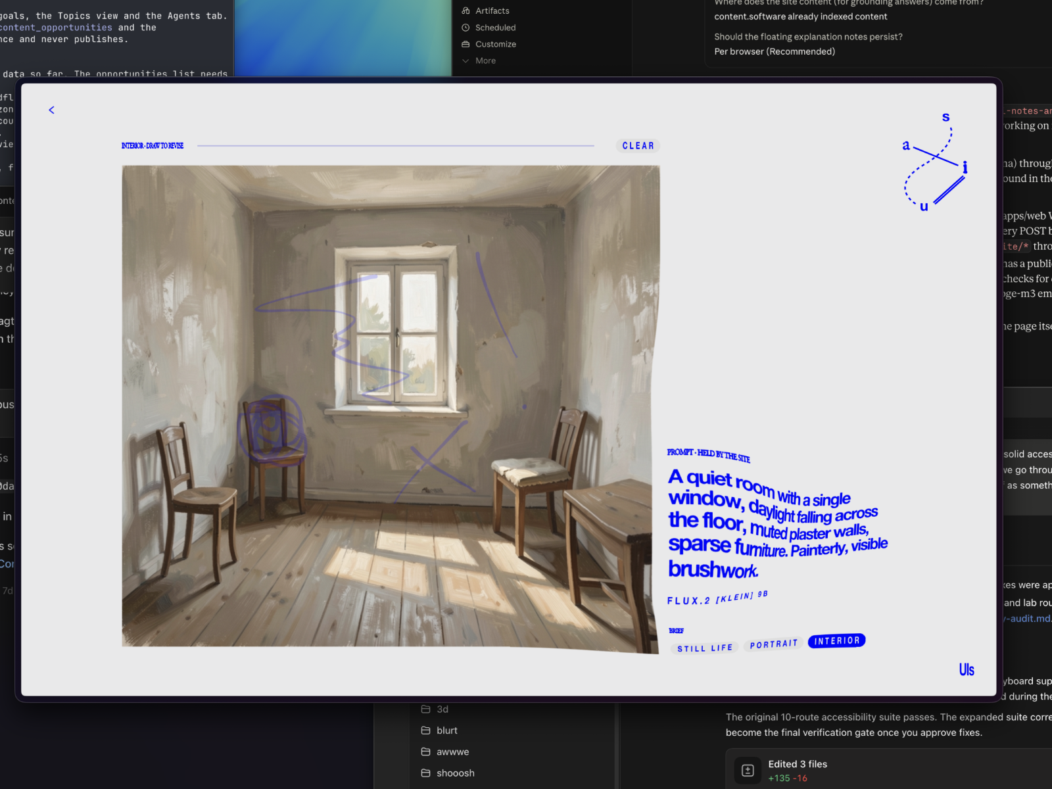The height and width of the screenshot is (789, 1052).
Task: Select the STILL LIFE brief
Action: tap(705, 648)
